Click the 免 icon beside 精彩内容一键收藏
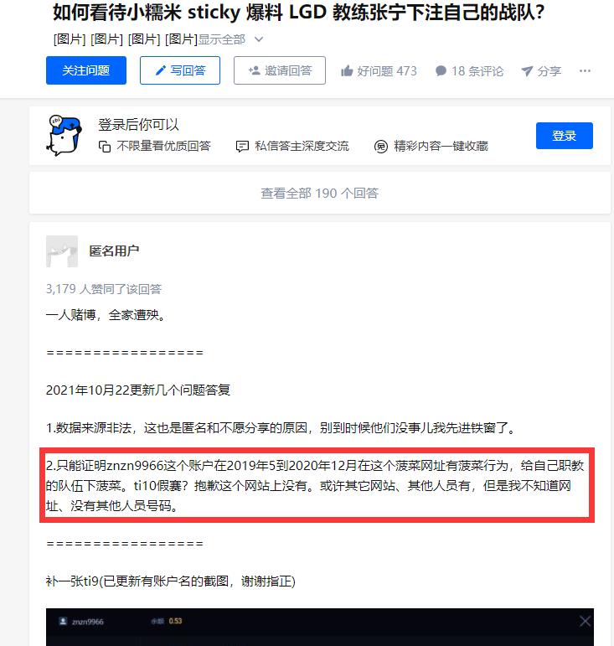Screen dimensions: 614x646 [381, 147]
